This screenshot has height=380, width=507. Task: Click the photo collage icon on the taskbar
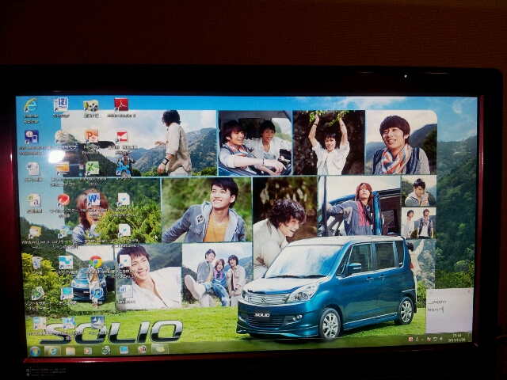click(x=142, y=350)
